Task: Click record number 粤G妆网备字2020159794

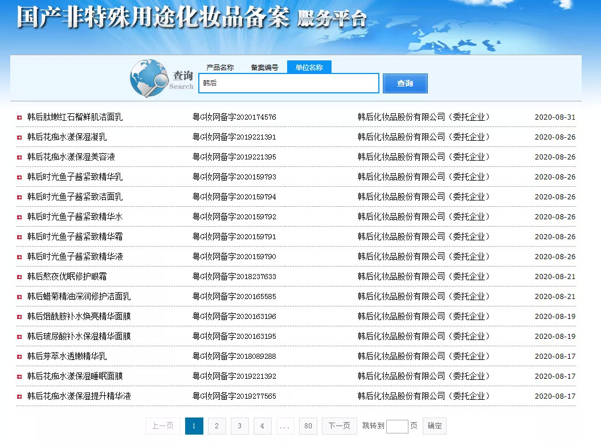Action: (x=234, y=197)
